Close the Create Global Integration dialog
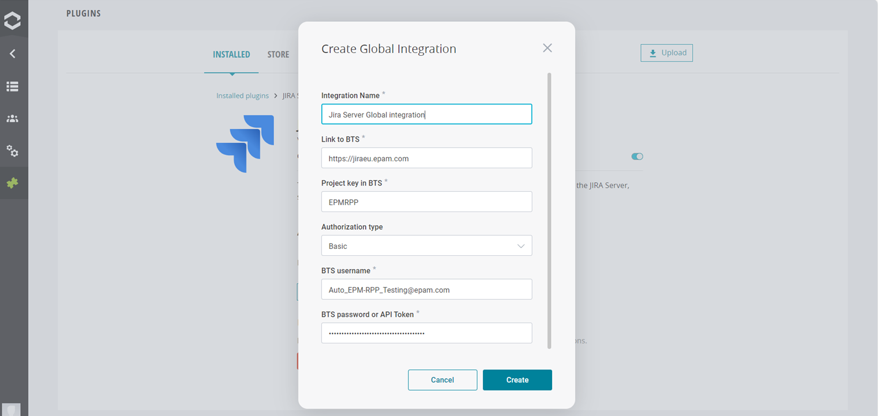 tap(547, 48)
